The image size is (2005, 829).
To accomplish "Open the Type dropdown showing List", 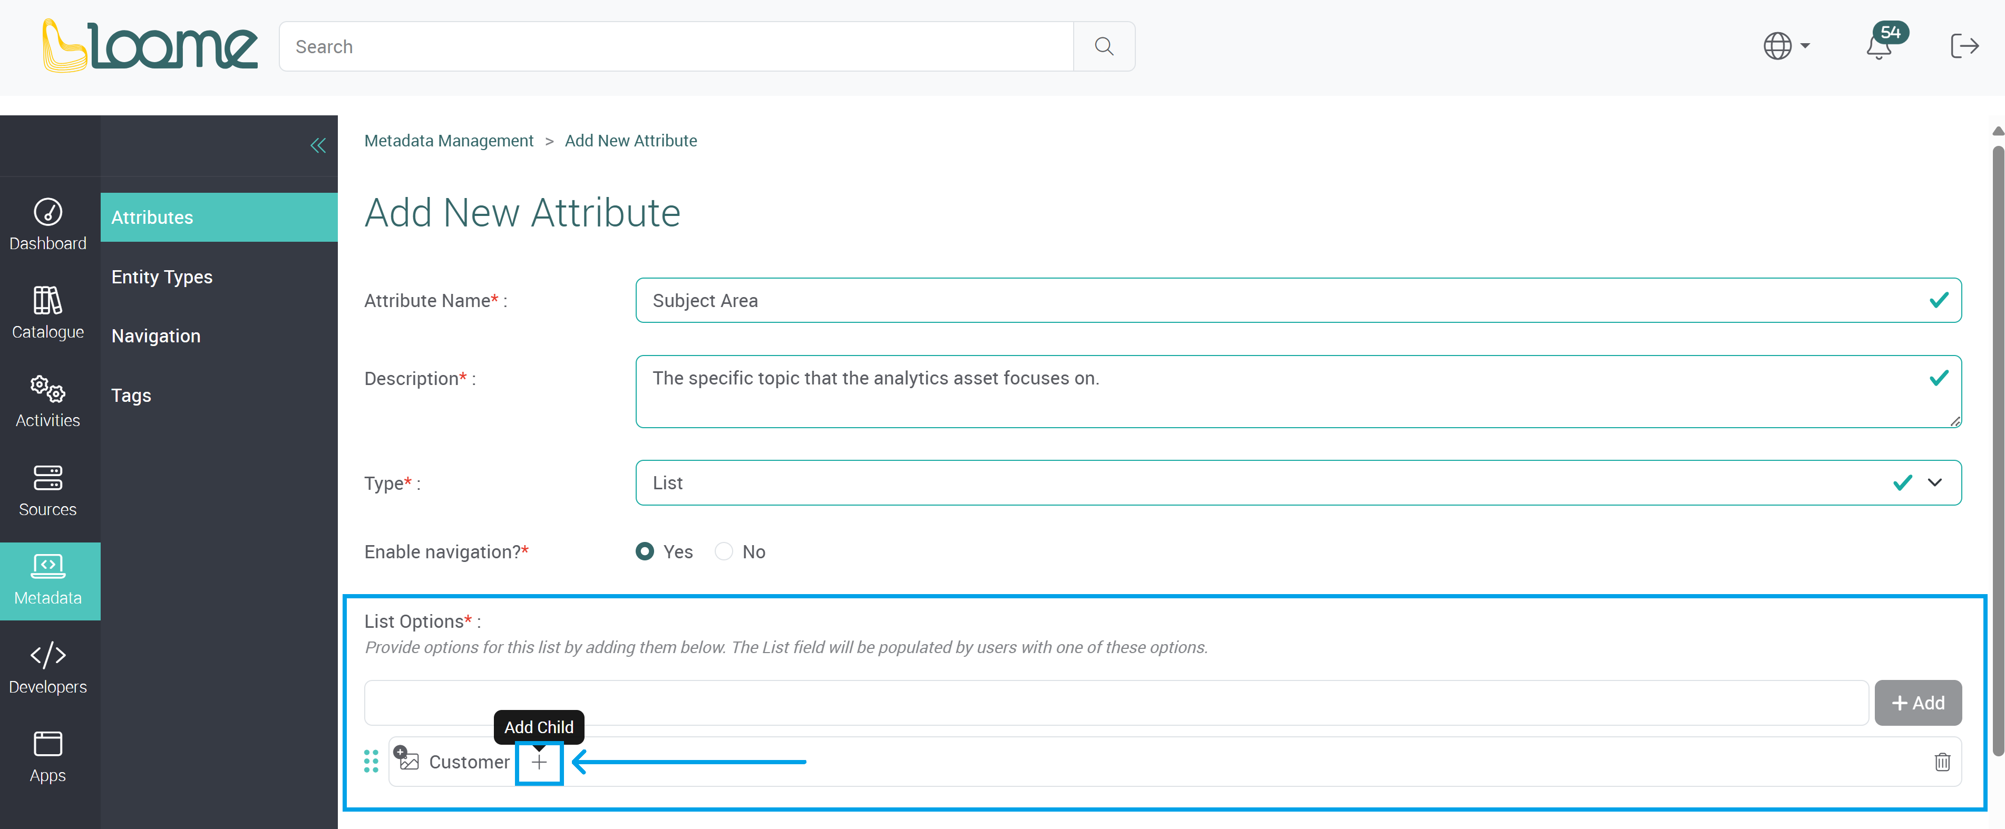I will tap(1298, 483).
